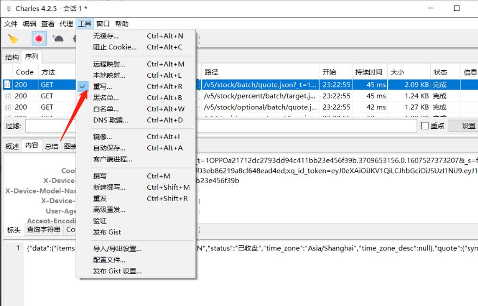Switch to the 概述 overview tab
The width and height of the screenshot is (478, 306).
[12, 146]
